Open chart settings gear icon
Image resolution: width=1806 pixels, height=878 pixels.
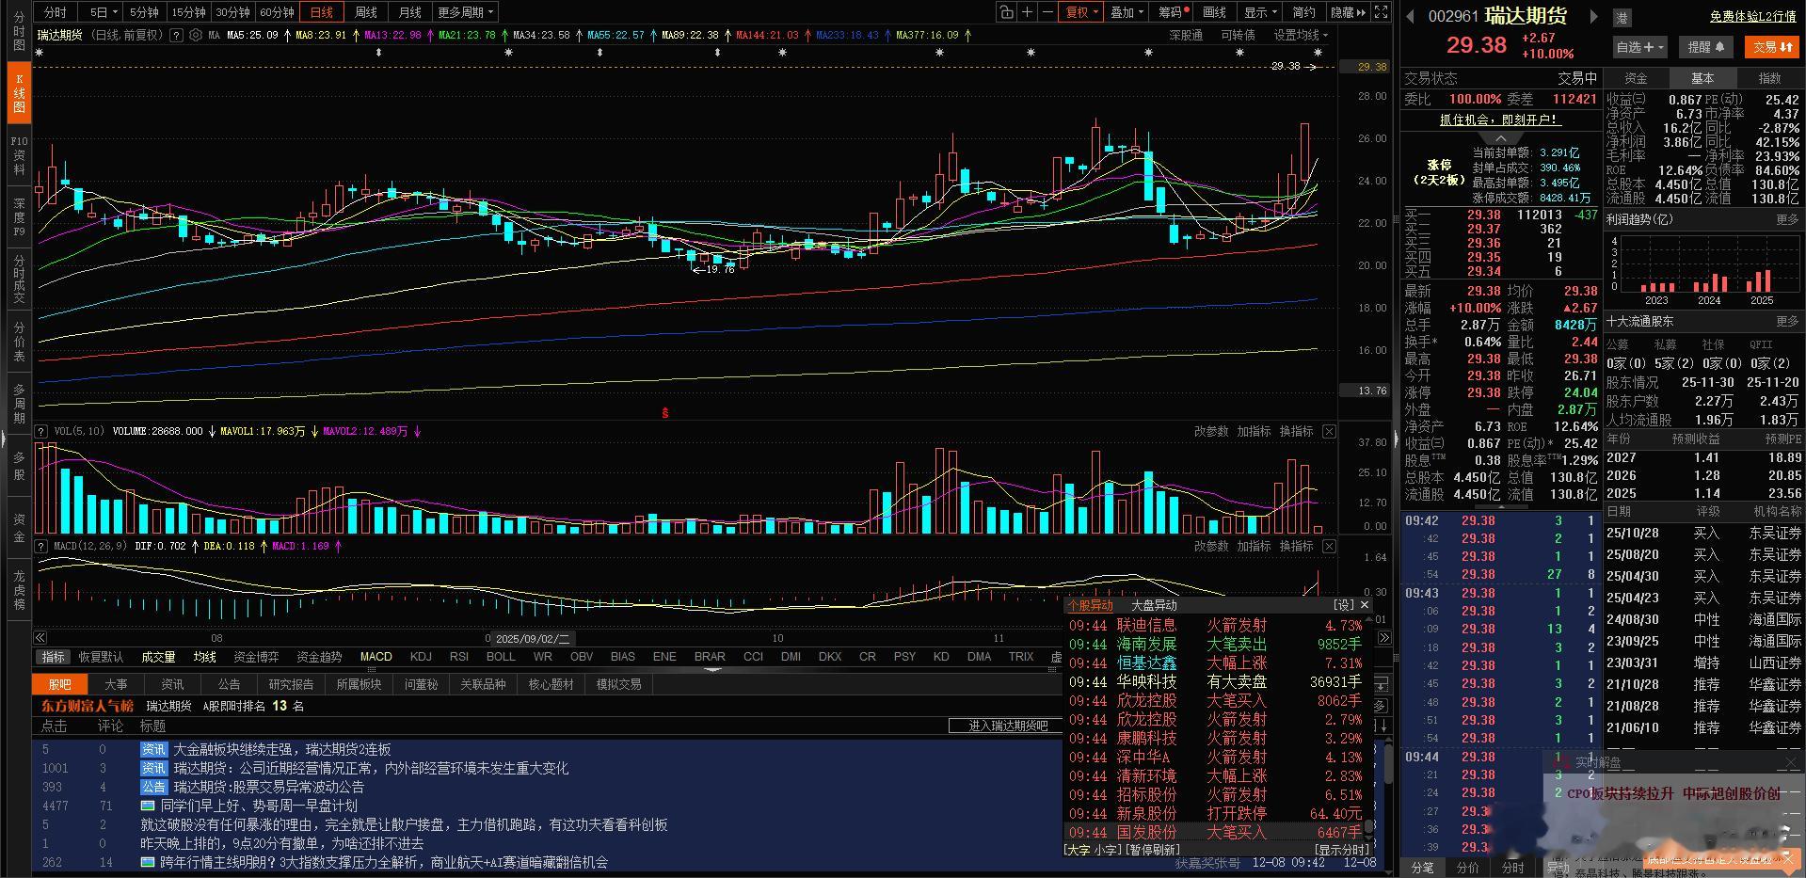click(x=195, y=35)
